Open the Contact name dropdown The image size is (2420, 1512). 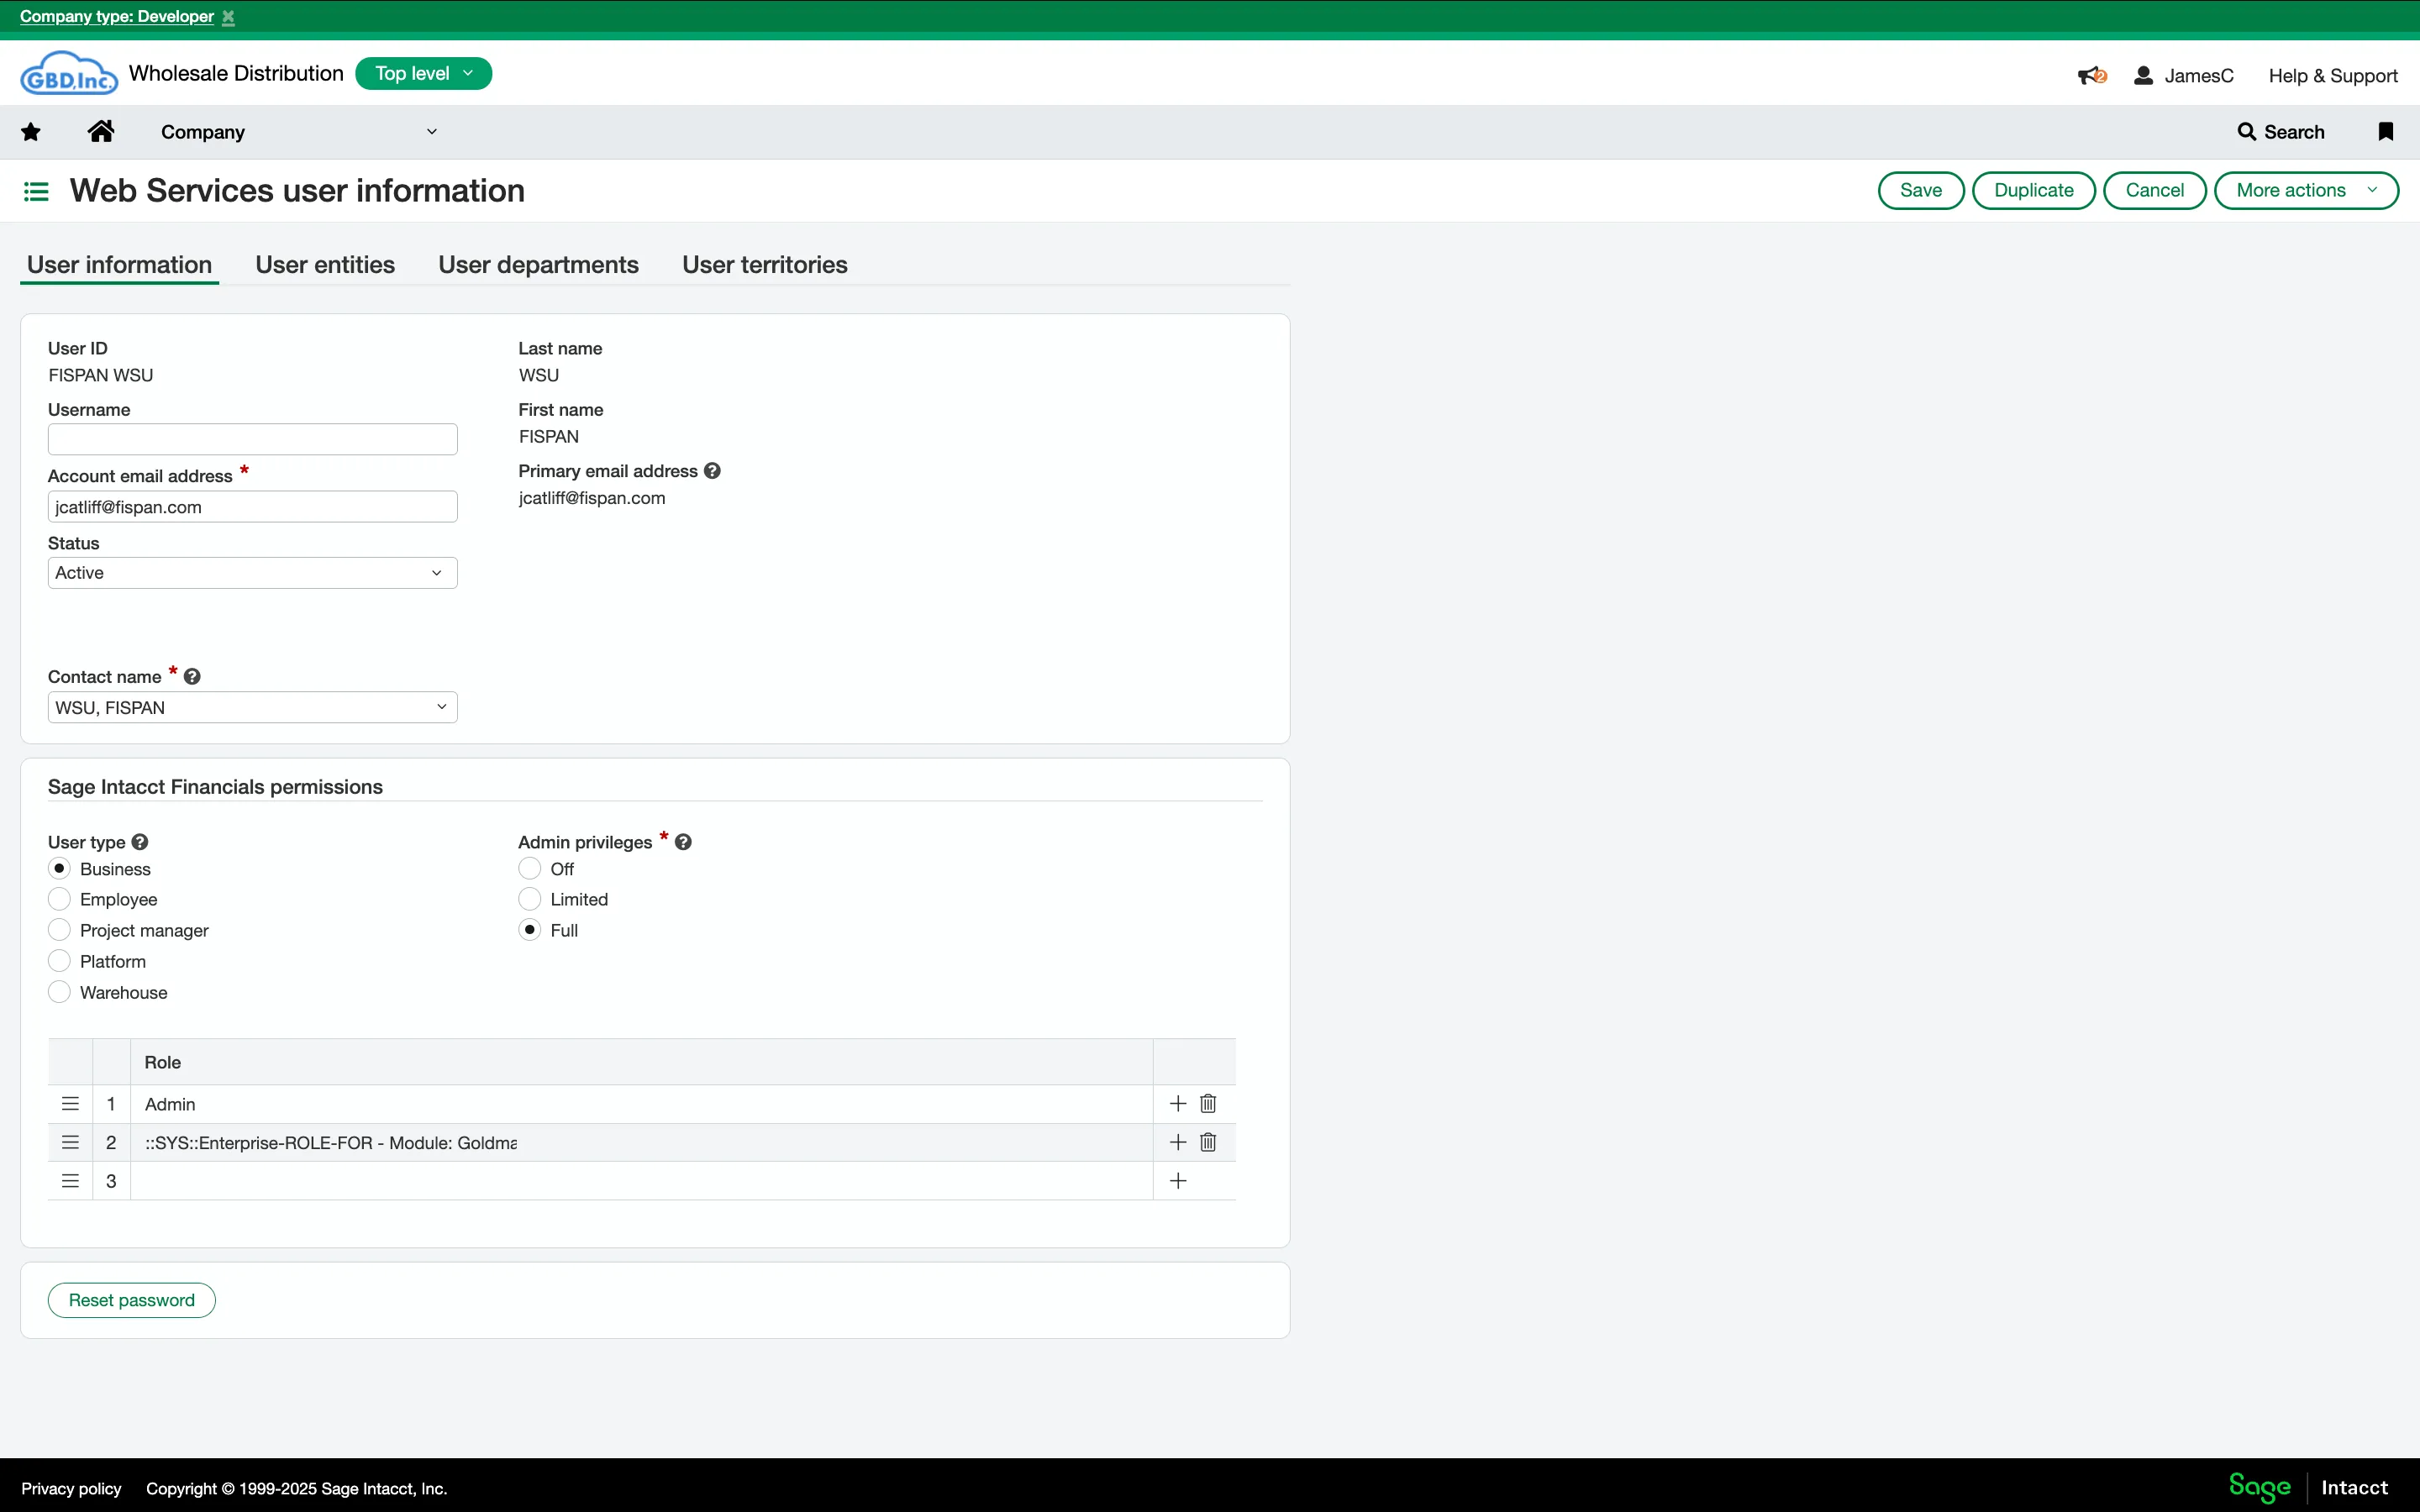[x=253, y=708]
